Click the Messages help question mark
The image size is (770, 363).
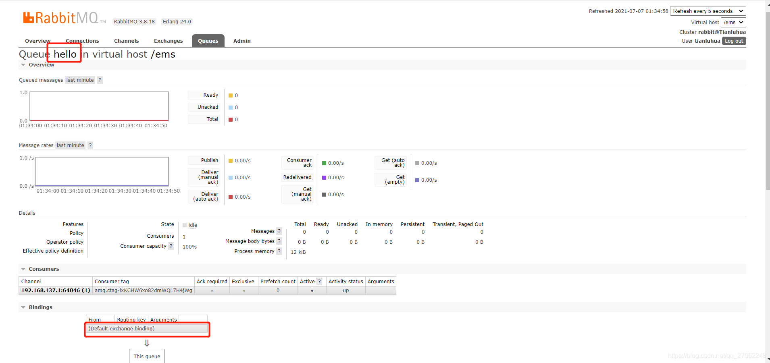pos(279,231)
